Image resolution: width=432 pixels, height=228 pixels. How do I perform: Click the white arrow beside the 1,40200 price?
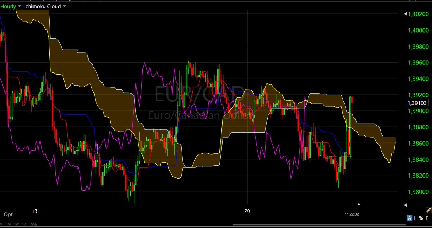tap(406, 14)
